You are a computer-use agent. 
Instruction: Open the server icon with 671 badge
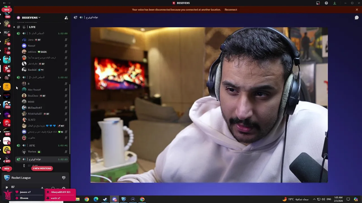pos(7,158)
